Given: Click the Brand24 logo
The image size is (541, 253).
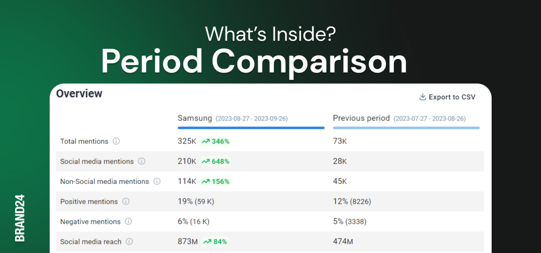Looking at the screenshot, I should (20, 218).
